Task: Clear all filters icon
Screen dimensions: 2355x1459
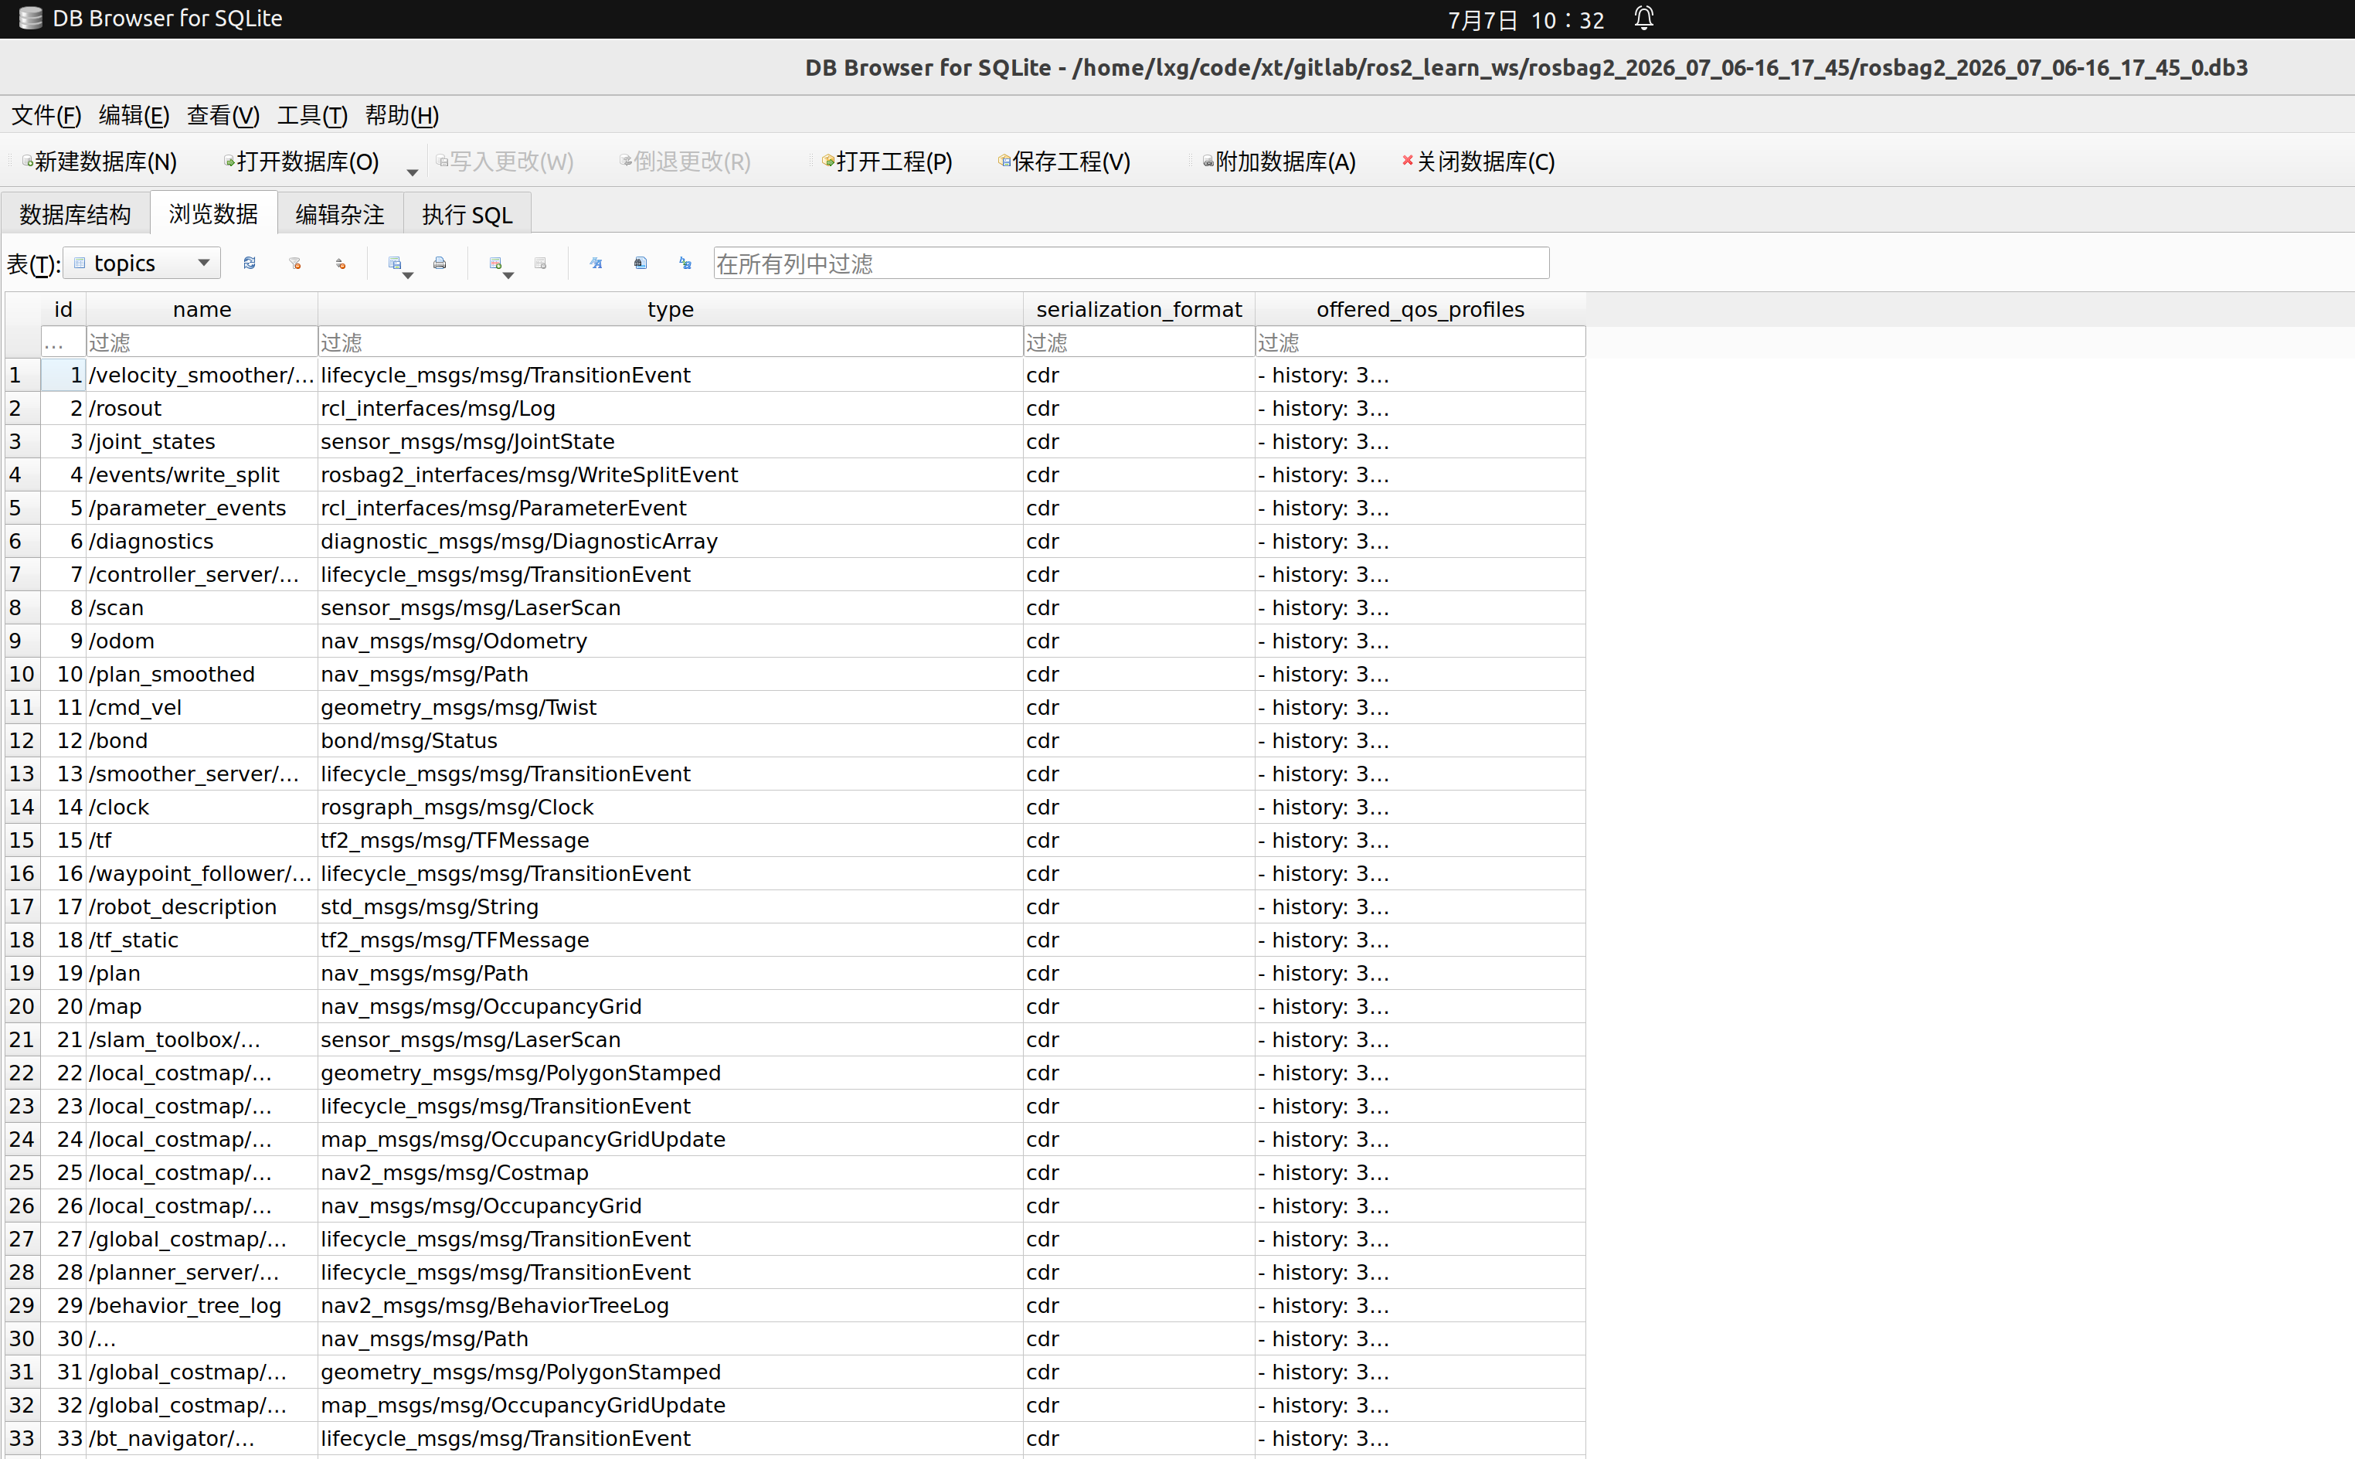Action: 295,264
